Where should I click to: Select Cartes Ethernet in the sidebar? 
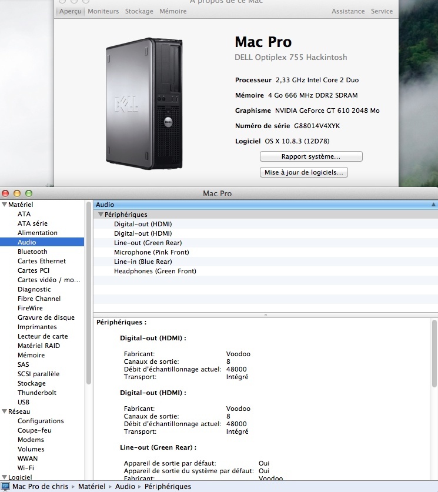pyautogui.click(x=42, y=261)
